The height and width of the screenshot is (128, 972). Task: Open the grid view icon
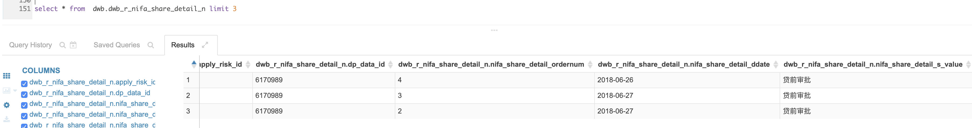coord(6,76)
